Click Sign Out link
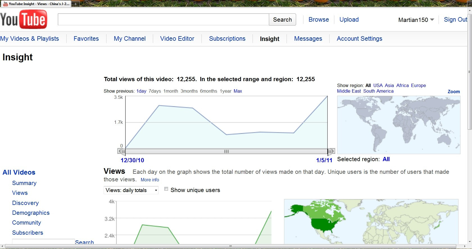The image size is (472, 249). (455, 20)
